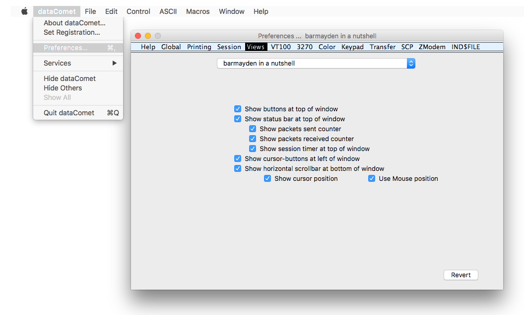Screen dimensions: 524x315
Task: Switch to the Transfer preferences tab
Action: [383, 47]
